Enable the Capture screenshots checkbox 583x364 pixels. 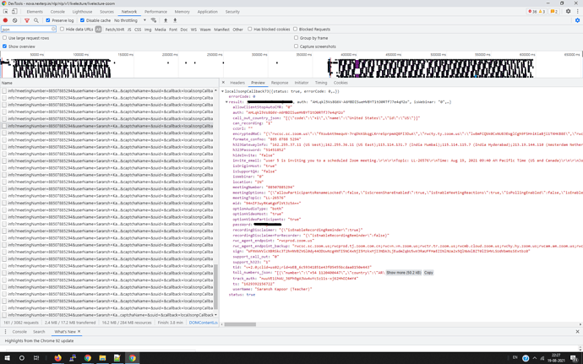(296, 46)
